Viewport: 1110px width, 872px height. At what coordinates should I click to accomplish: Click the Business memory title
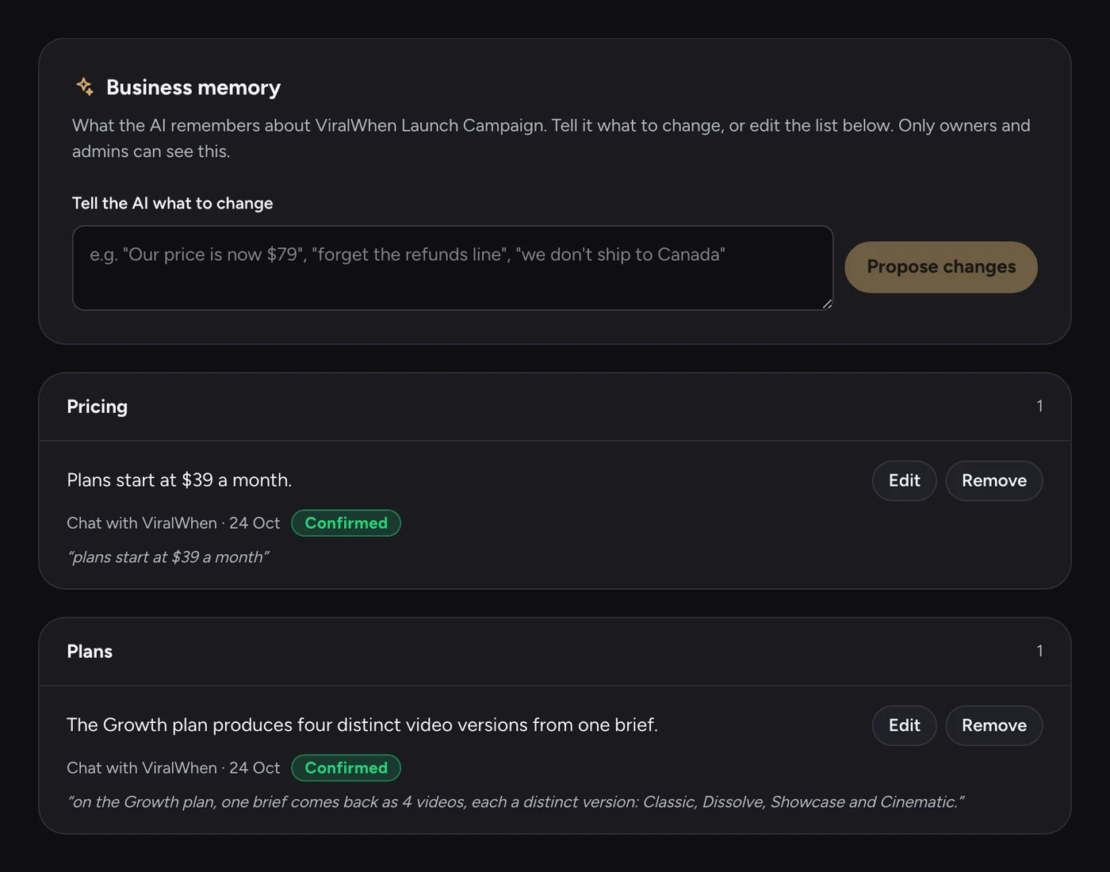pyautogui.click(x=193, y=87)
